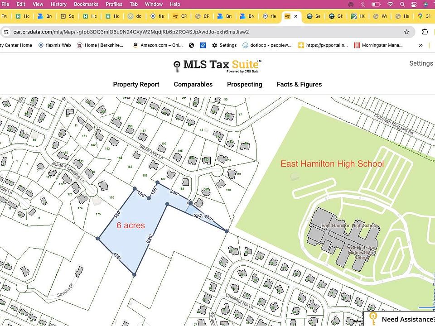
Task: Close the active CRS map tab
Action: tap(296, 16)
